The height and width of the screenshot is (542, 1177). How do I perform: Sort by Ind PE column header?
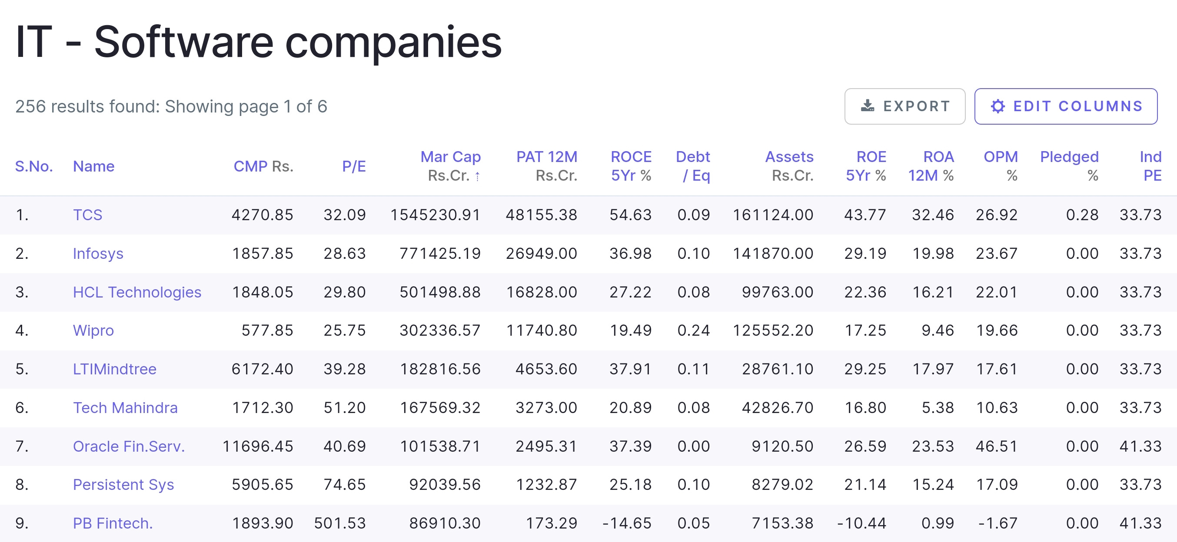pyautogui.click(x=1150, y=166)
